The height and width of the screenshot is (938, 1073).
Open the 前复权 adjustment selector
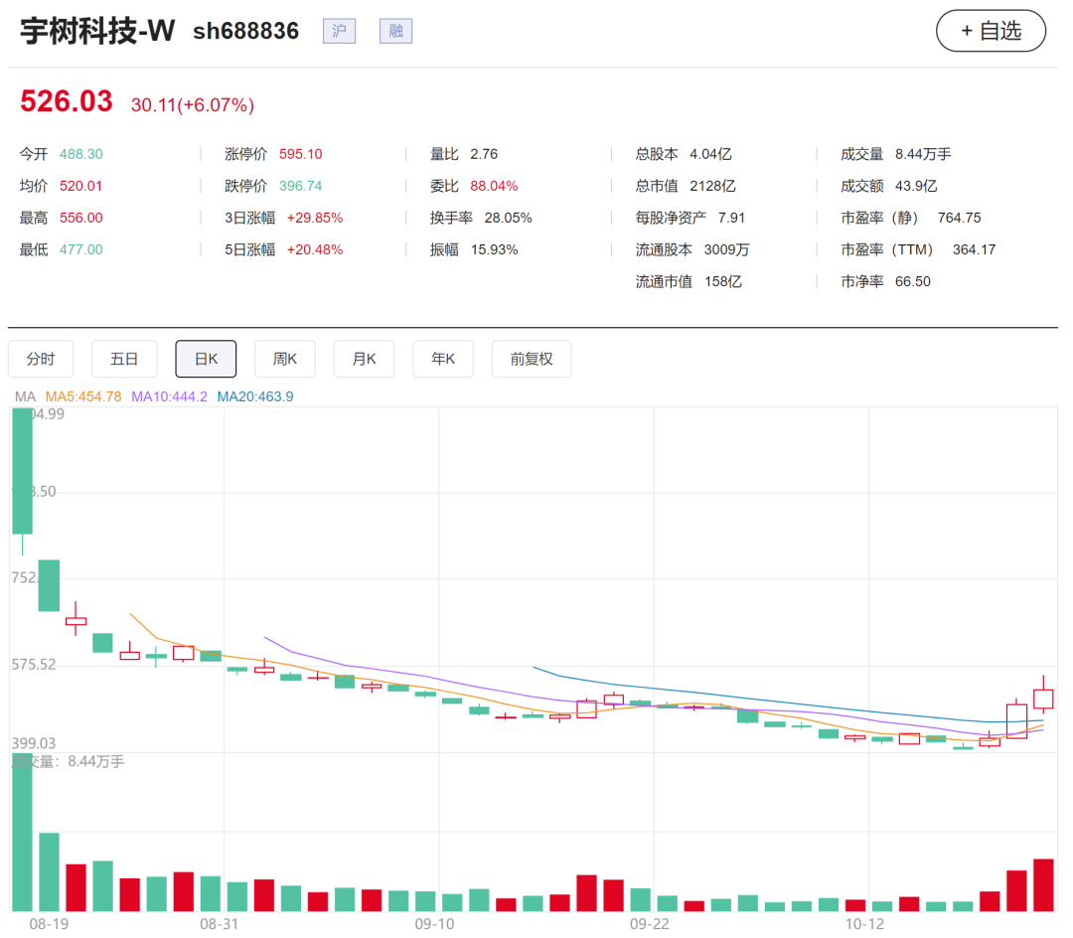[x=531, y=359]
